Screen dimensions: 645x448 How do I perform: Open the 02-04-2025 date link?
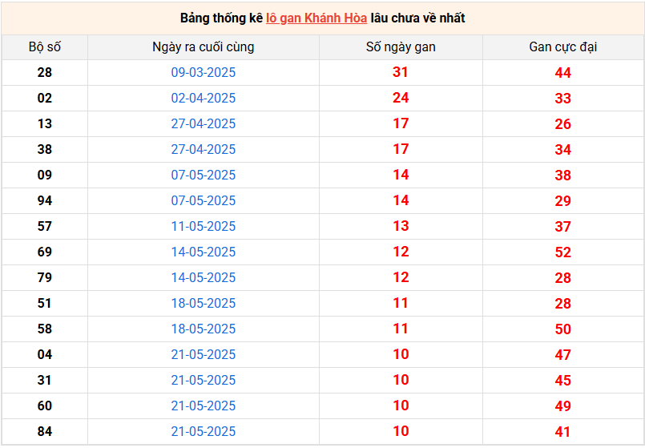pos(204,99)
